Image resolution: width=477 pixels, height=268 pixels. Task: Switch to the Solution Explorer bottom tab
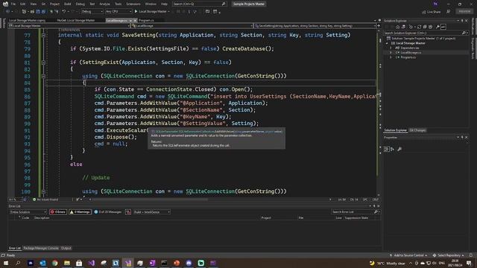click(396, 130)
